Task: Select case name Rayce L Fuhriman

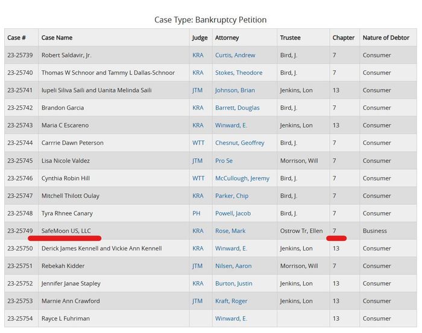Action: coord(65,319)
